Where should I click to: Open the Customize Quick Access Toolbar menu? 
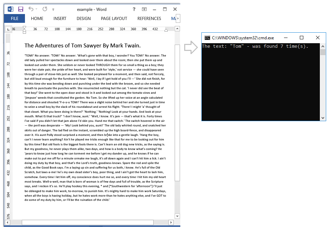54,9
